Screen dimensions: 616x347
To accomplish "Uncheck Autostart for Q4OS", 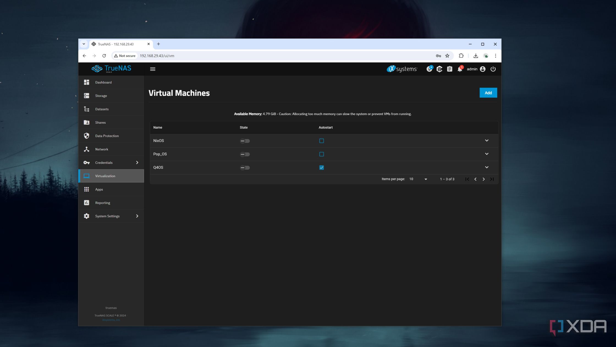I will tap(321, 167).
